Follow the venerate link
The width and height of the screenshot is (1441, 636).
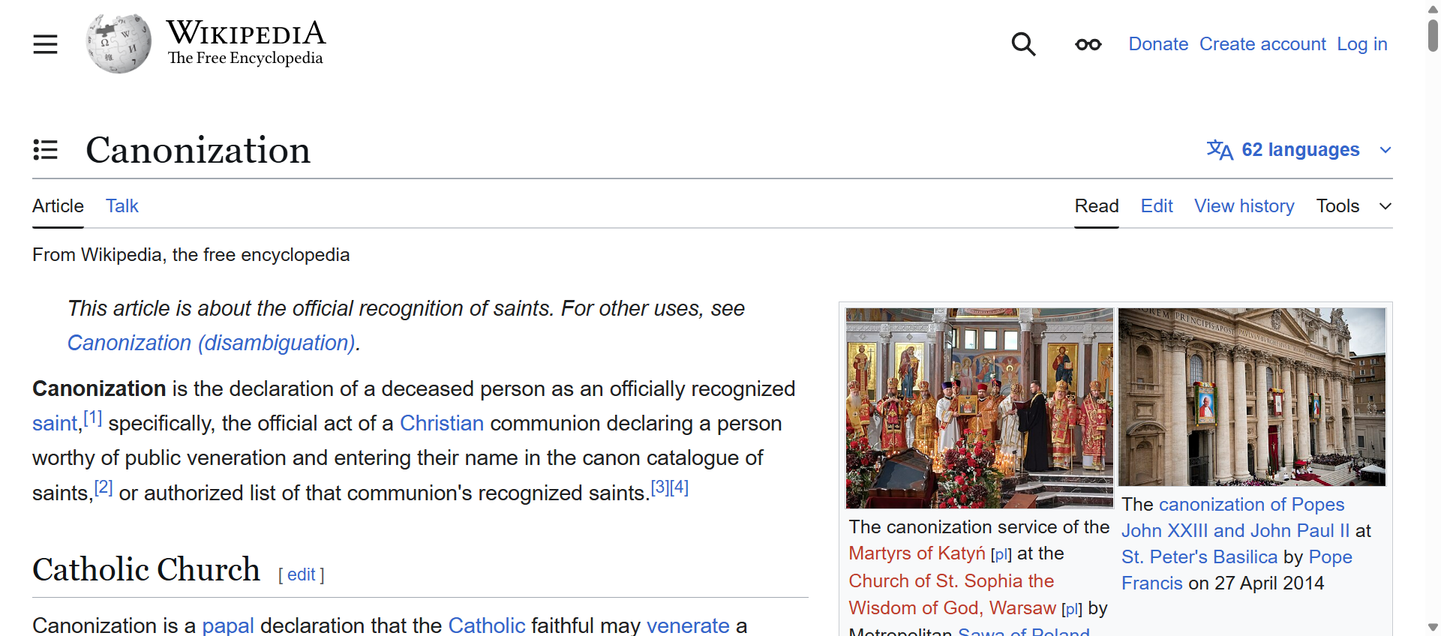point(688,625)
